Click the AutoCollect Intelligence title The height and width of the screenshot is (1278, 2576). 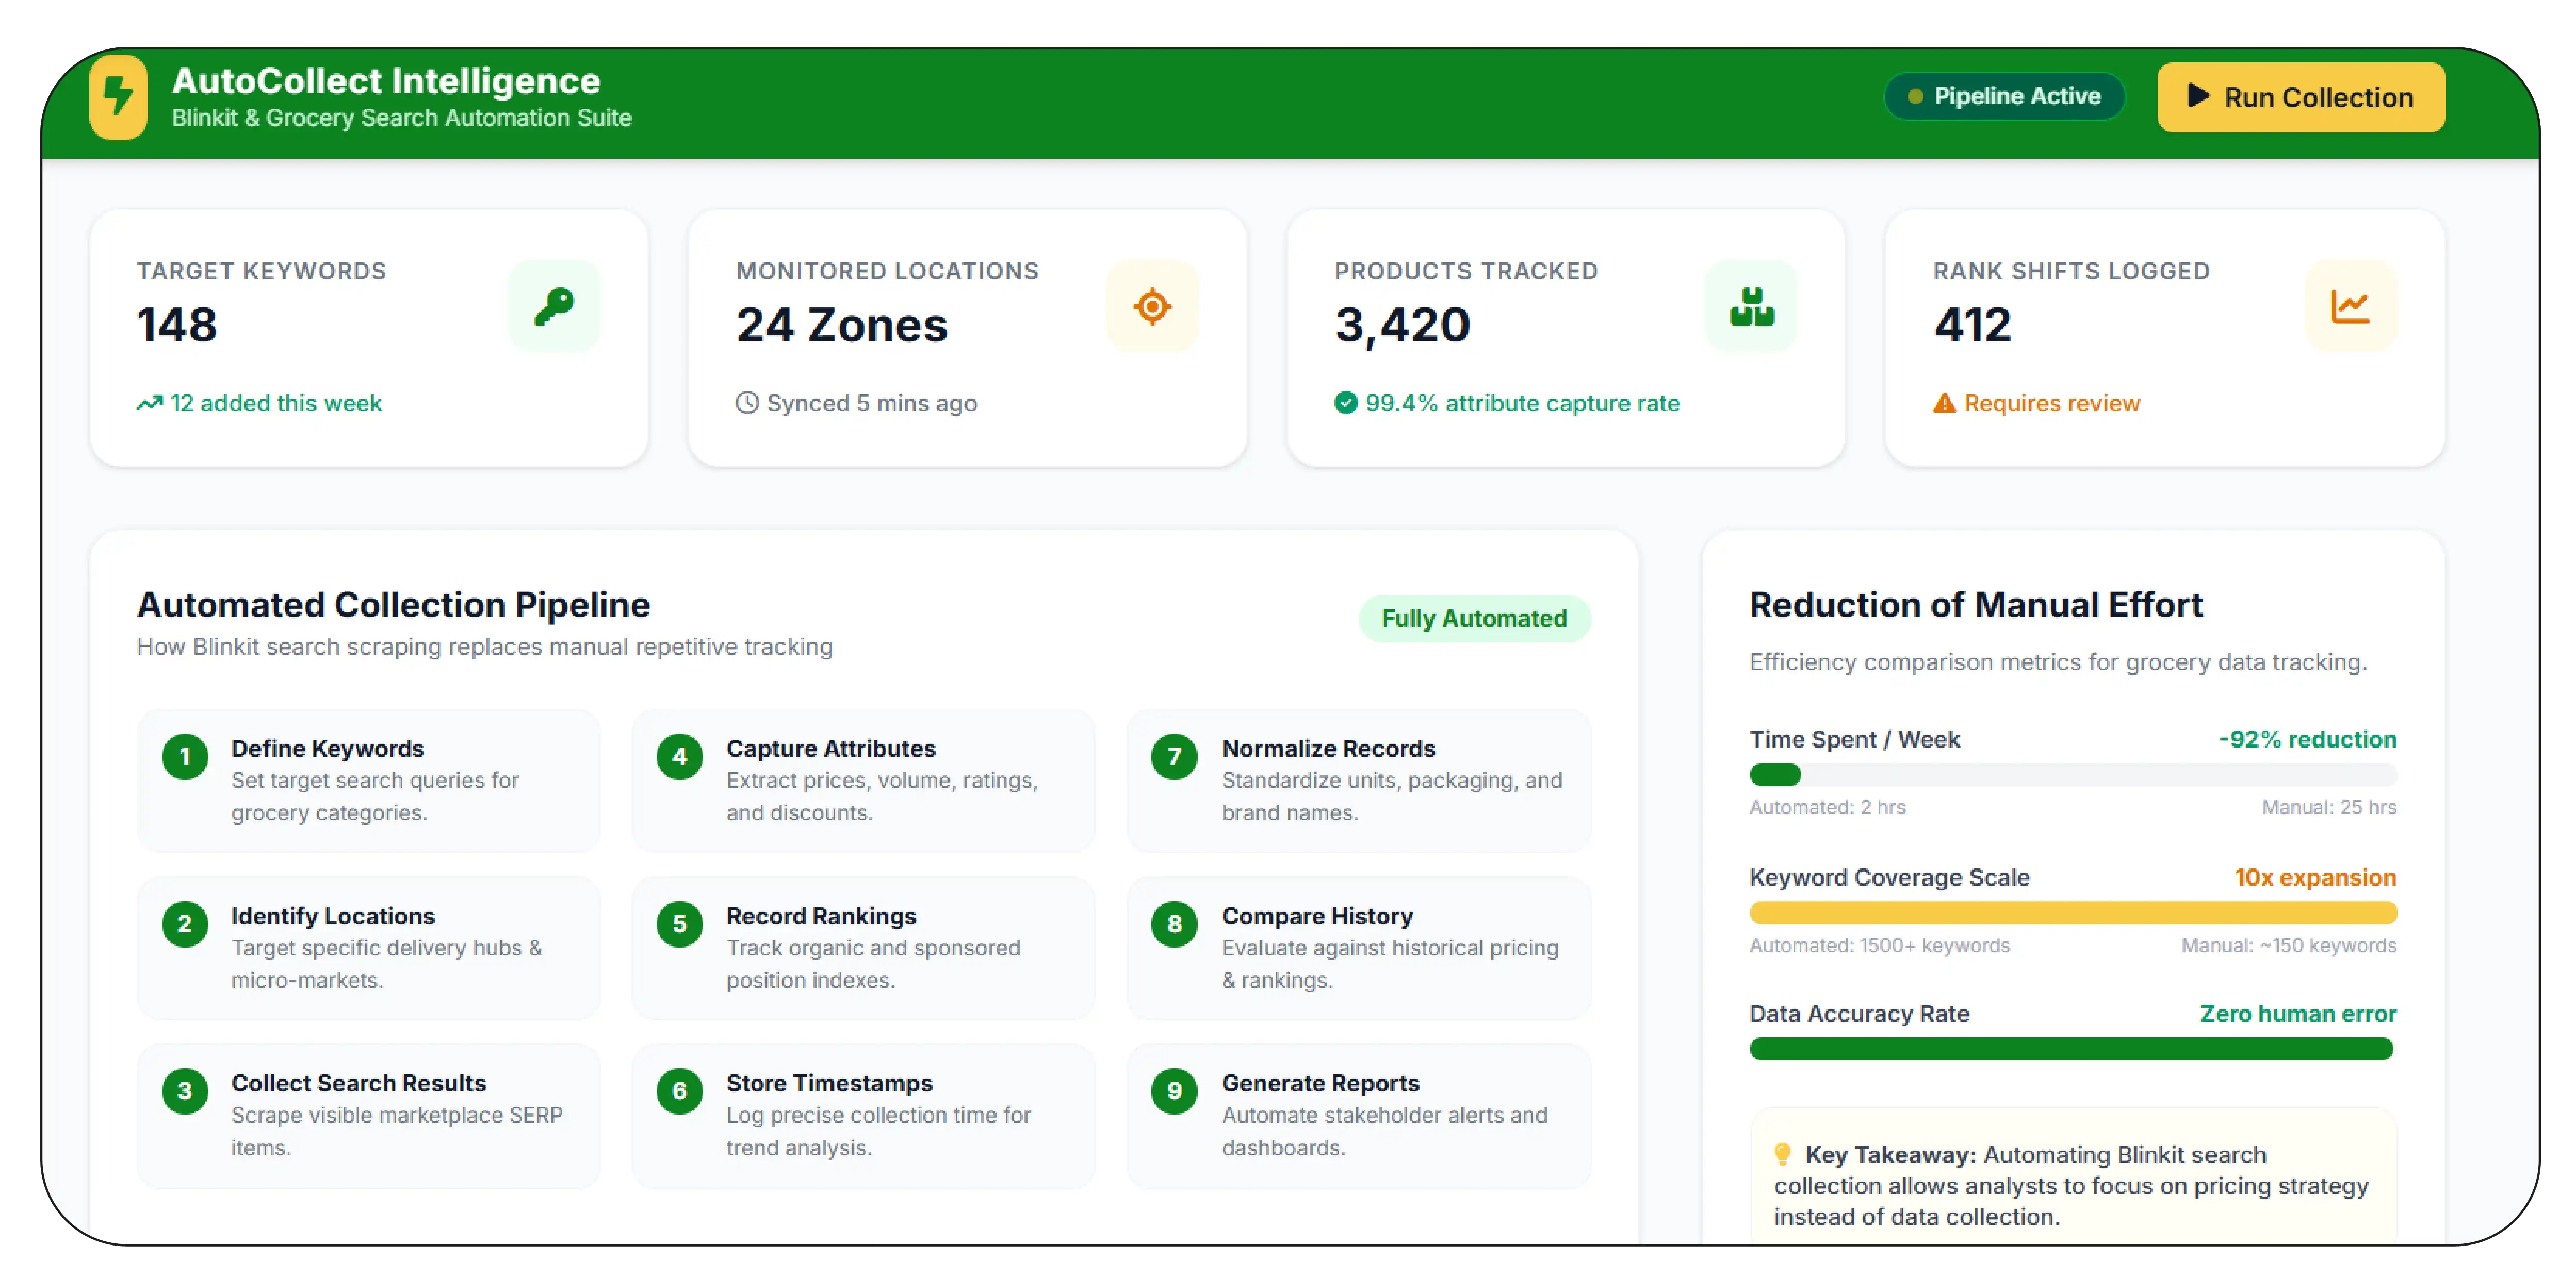[x=386, y=81]
